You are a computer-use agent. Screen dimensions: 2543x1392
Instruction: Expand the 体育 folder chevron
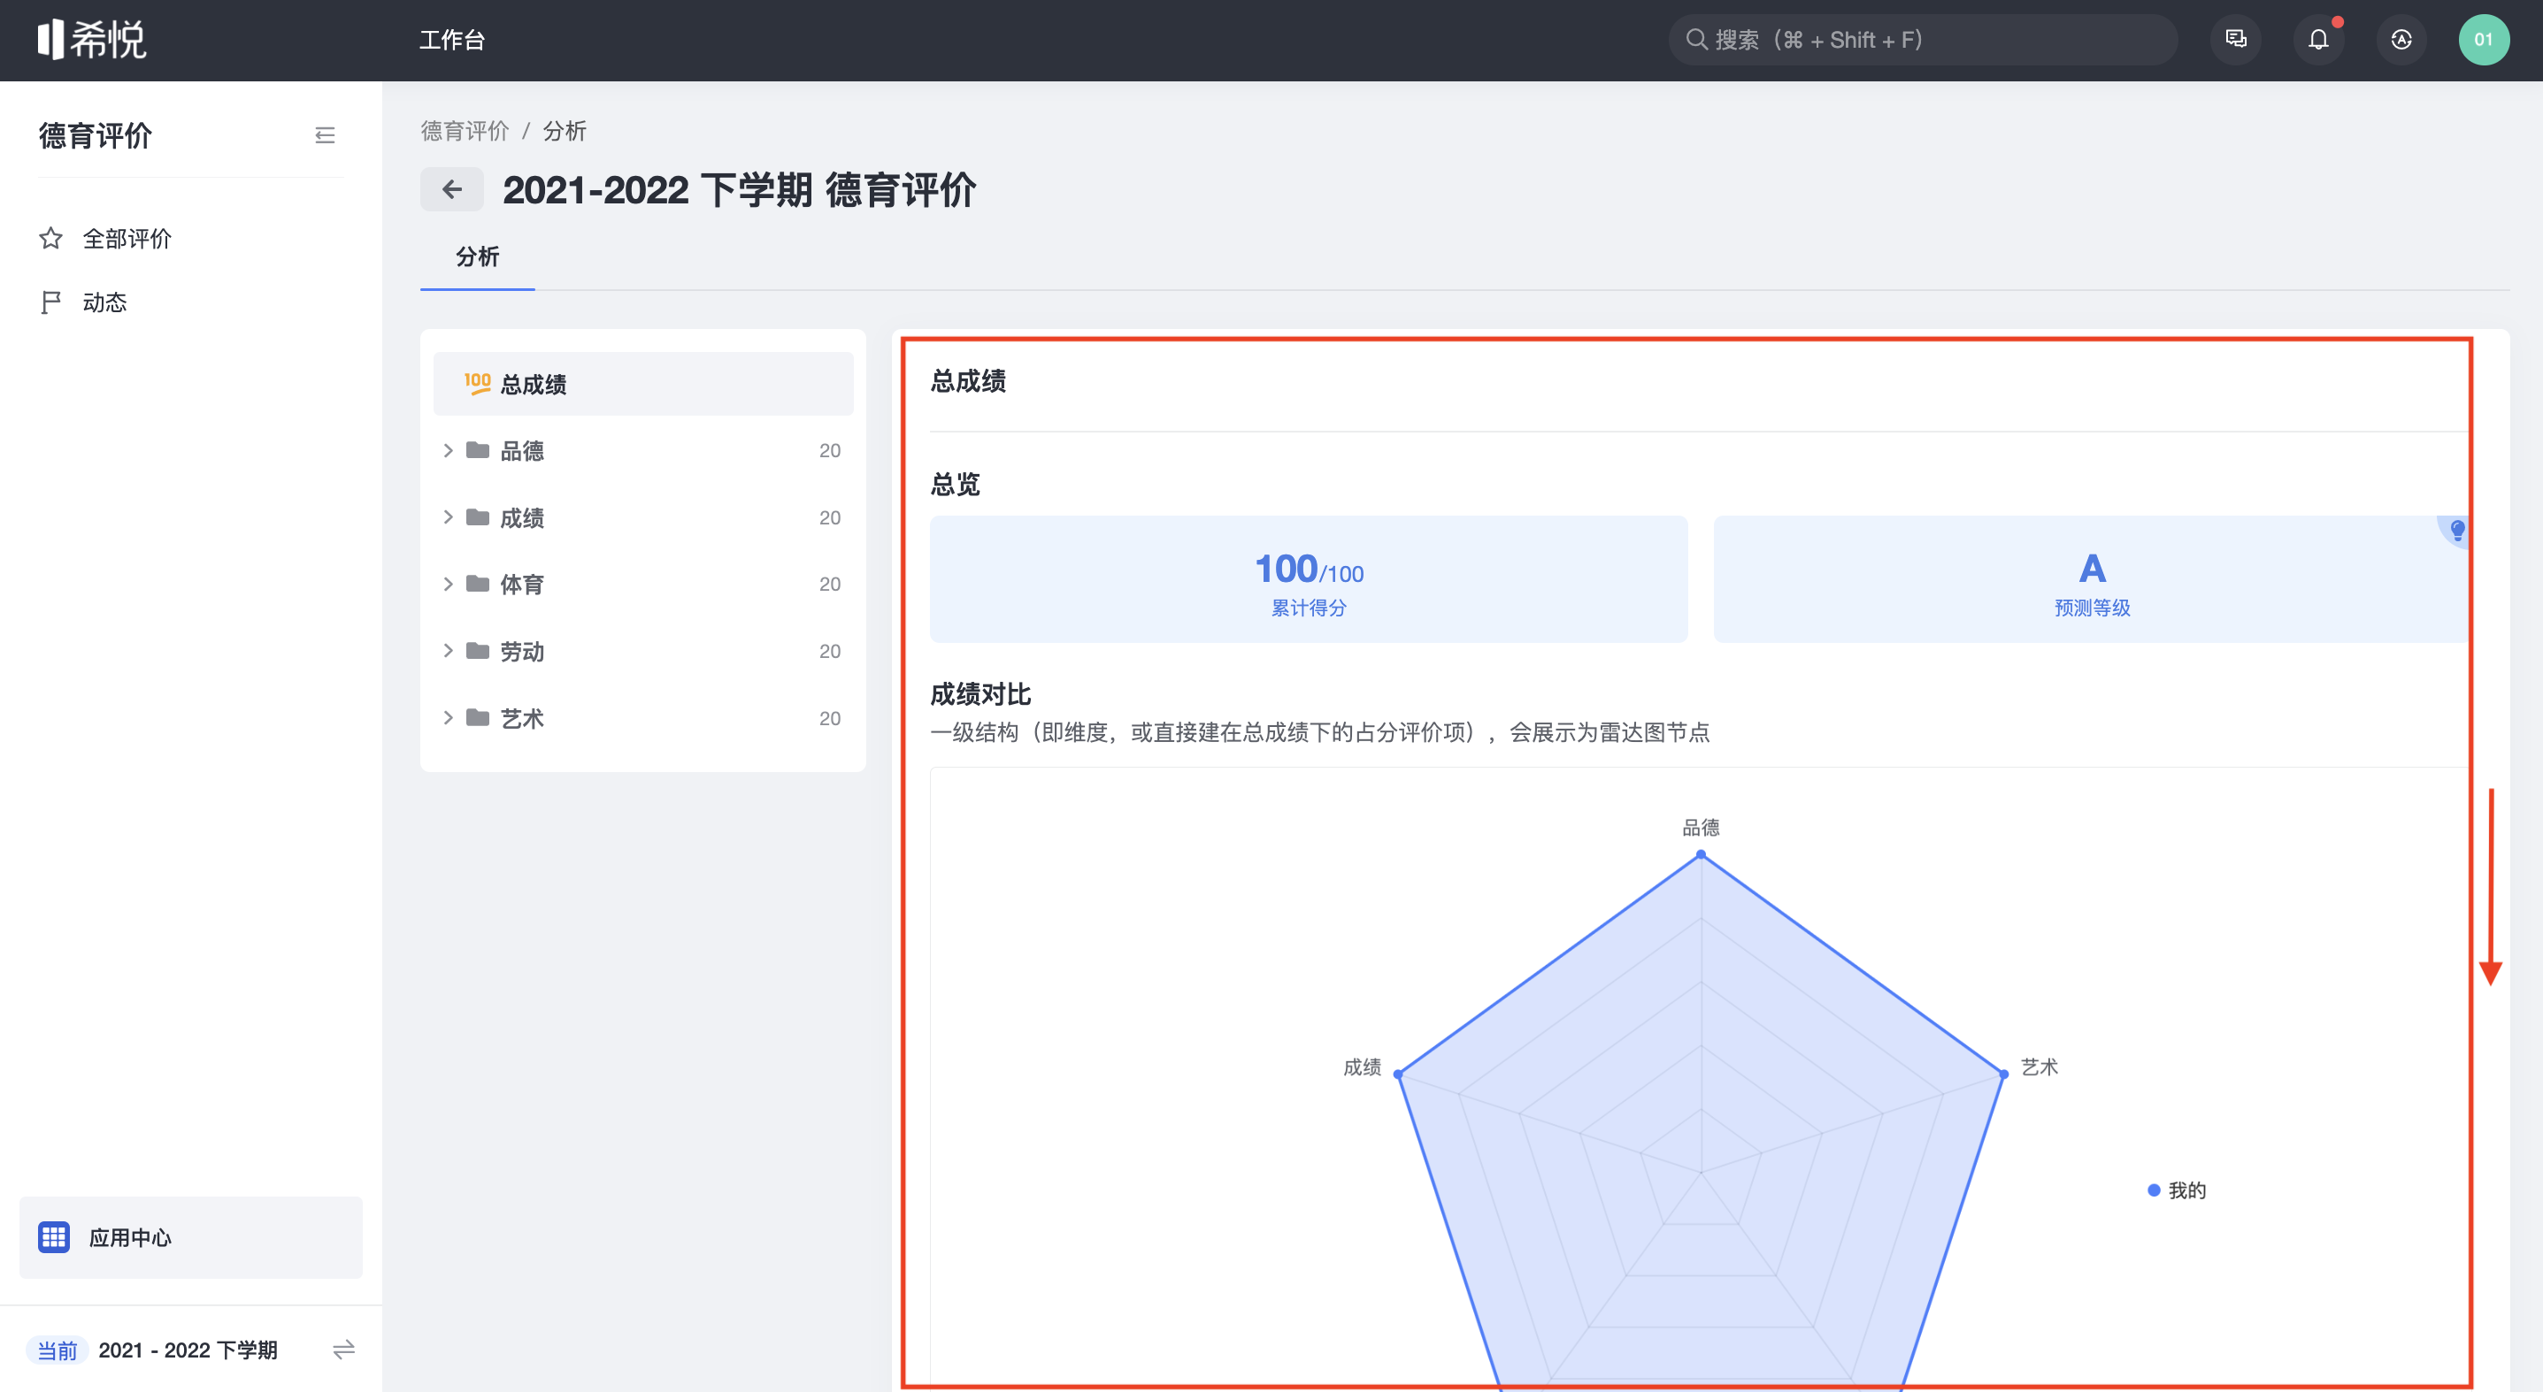click(449, 584)
